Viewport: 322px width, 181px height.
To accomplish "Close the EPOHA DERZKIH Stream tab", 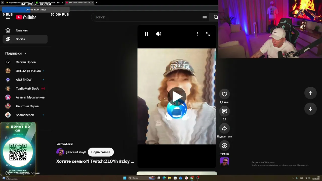I will [62, 3].
